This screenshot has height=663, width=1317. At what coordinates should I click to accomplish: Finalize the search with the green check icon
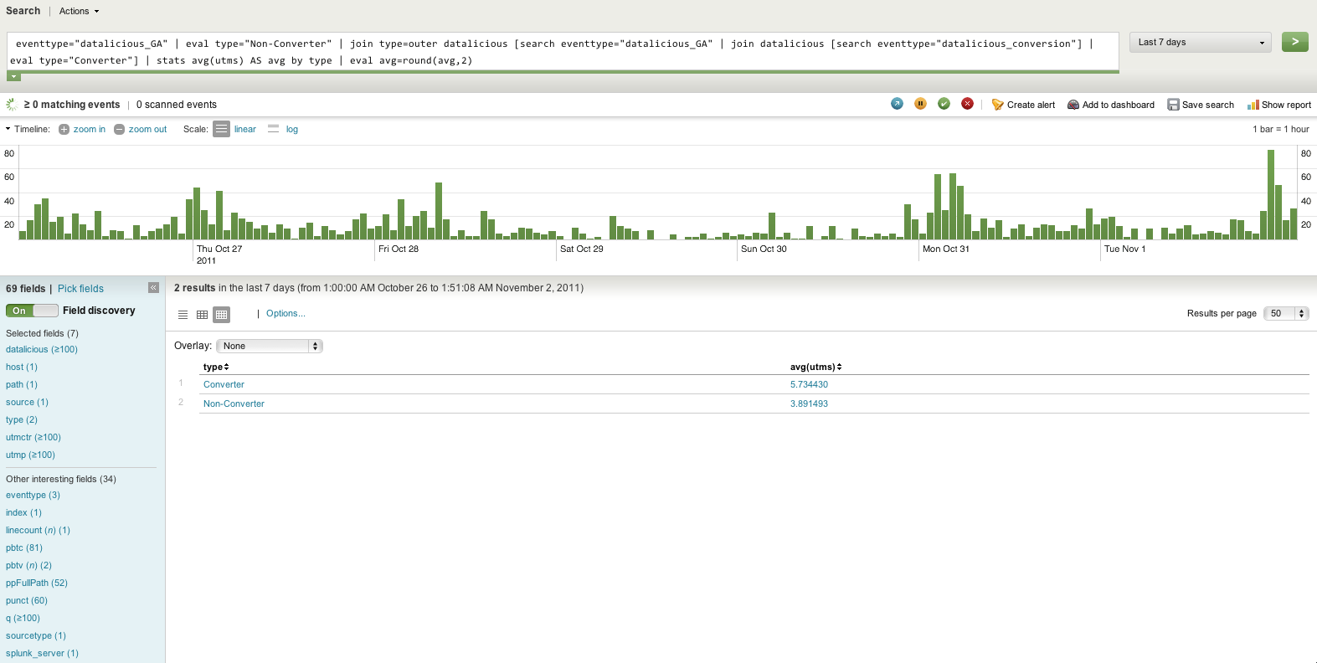(x=944, y=104)
